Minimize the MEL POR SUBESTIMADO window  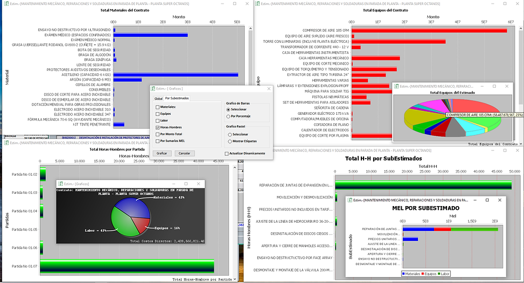(475, 200)
